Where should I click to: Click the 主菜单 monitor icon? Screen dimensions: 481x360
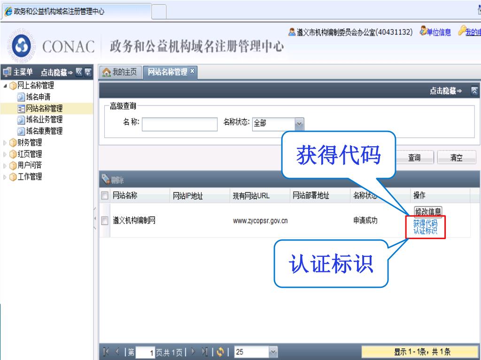(7, 72)
